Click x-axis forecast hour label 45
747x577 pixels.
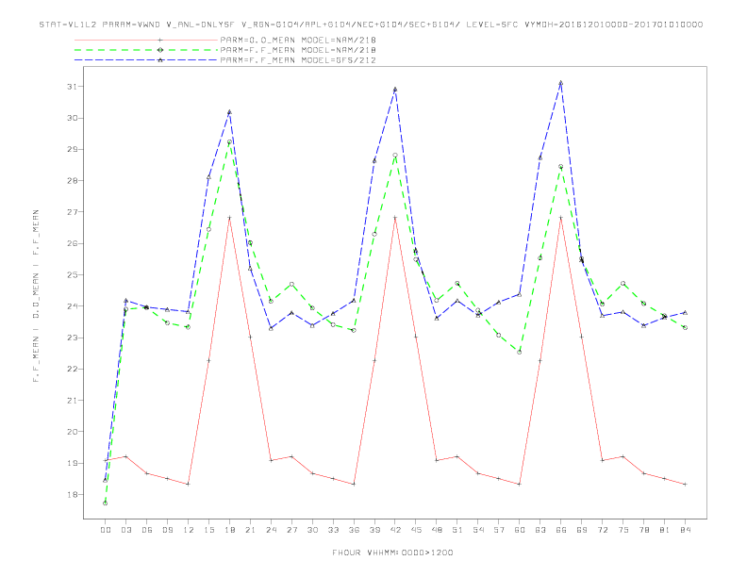pos(416,530)
